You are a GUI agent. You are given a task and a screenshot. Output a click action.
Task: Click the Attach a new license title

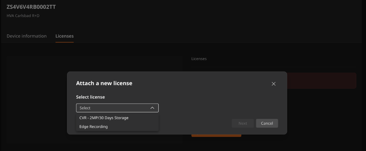(104, 83)
